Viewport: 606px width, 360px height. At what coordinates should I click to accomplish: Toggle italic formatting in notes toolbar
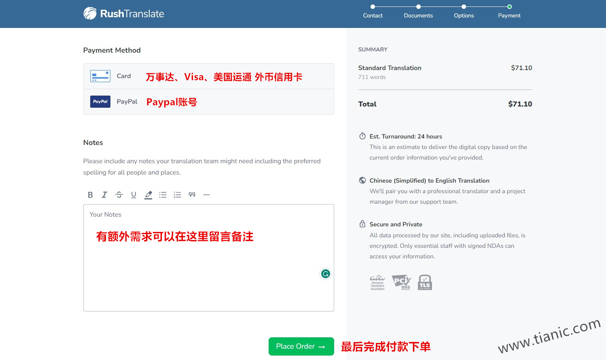point(104,195)
